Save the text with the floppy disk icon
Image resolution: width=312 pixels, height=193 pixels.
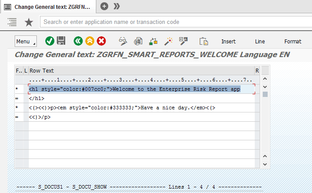click(61, 41)
